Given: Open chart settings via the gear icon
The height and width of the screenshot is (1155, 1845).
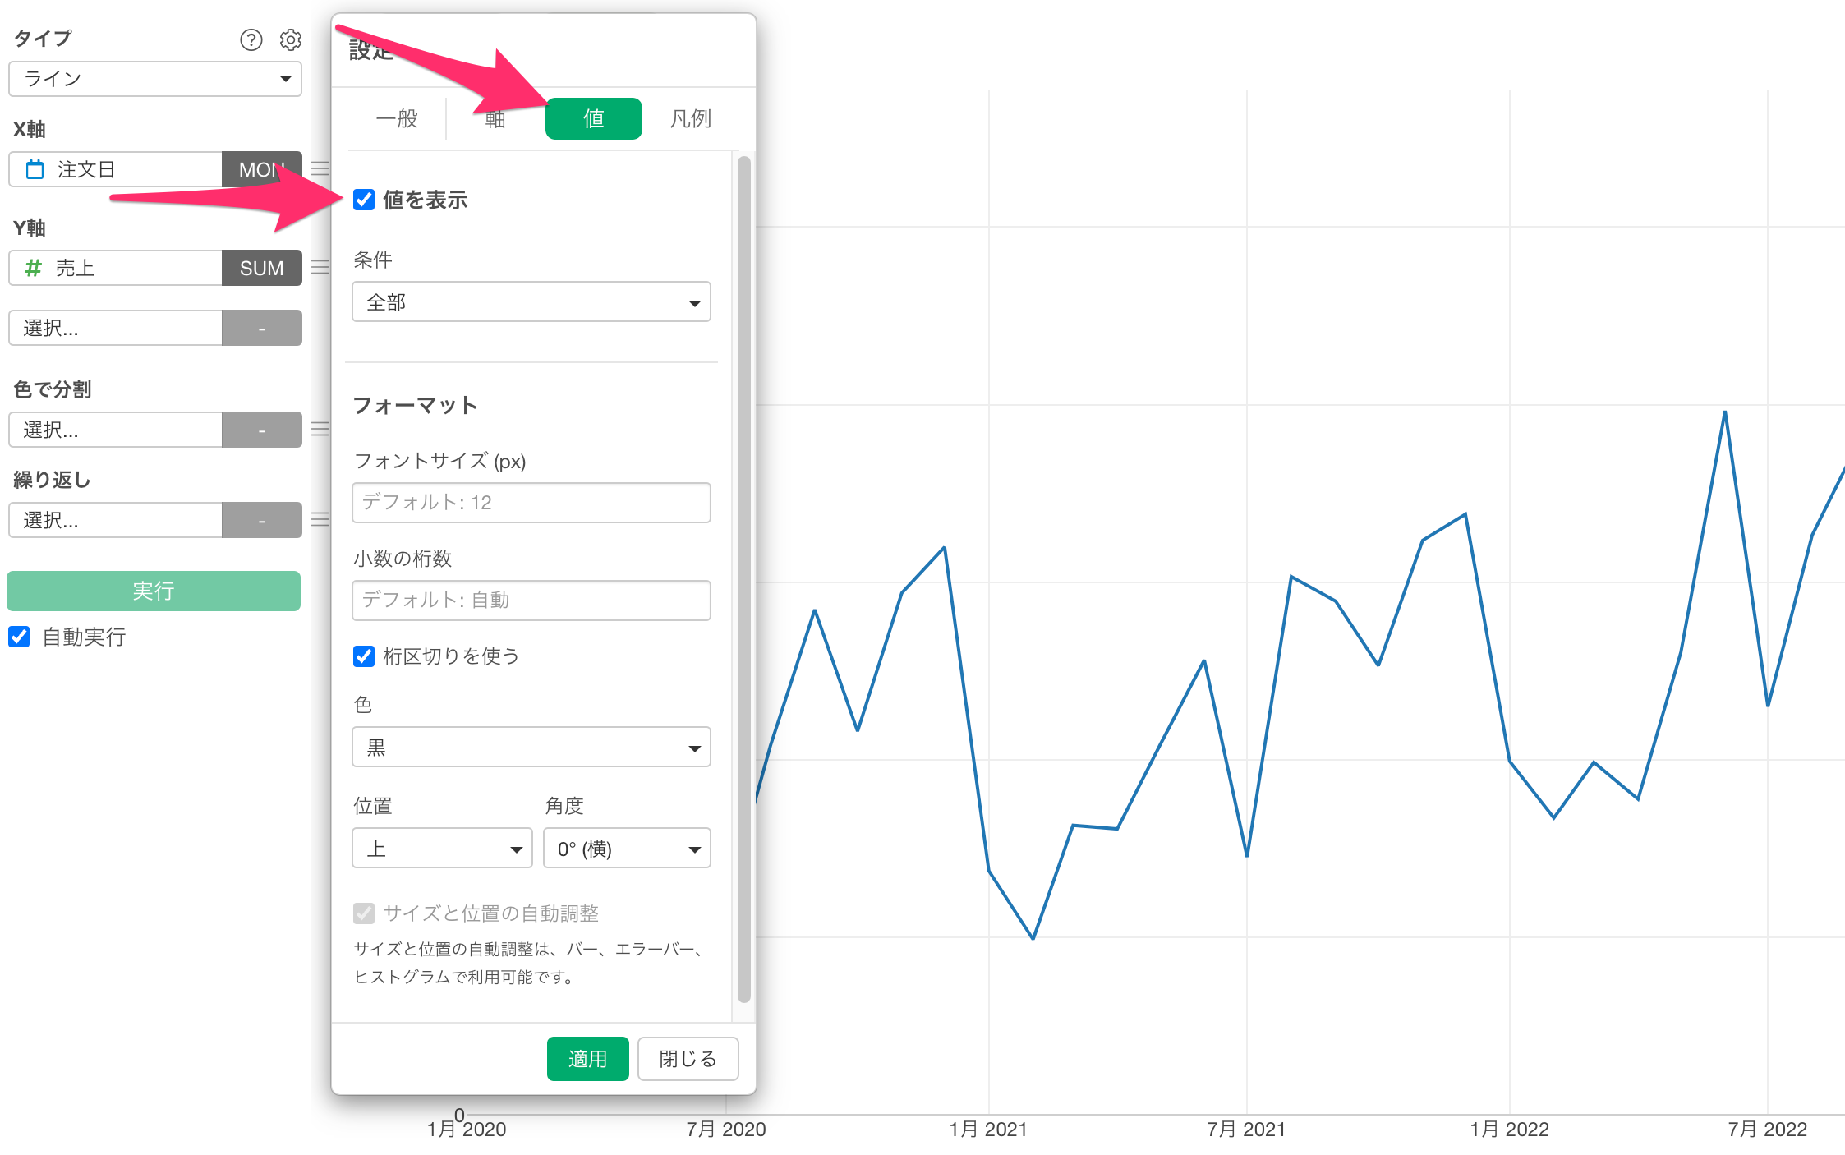Looking at the screenshot, I should tap(290, 39).
